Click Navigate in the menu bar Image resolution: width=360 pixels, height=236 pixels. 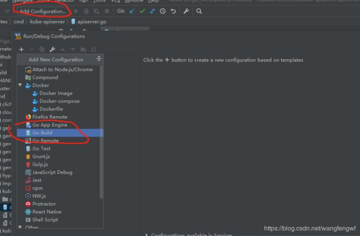22,1
